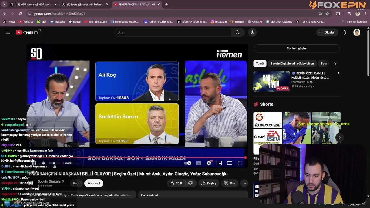Switch to Sporx X tab
Screen dimensions: 370x208
pos(85,4)
